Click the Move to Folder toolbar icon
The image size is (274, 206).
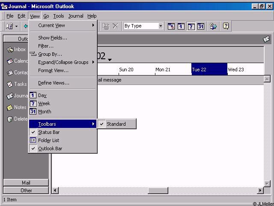(106, 26)
